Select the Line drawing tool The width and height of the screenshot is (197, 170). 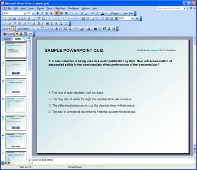click(33, 29)
